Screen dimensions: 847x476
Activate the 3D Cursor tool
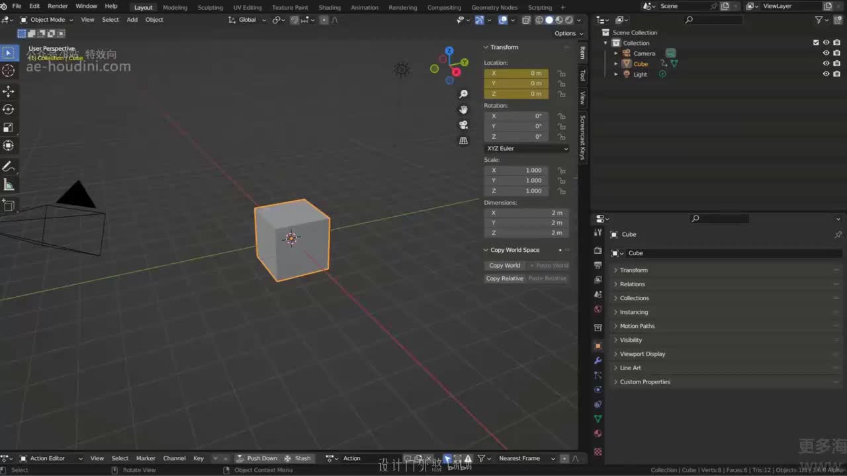click(9, 71)
